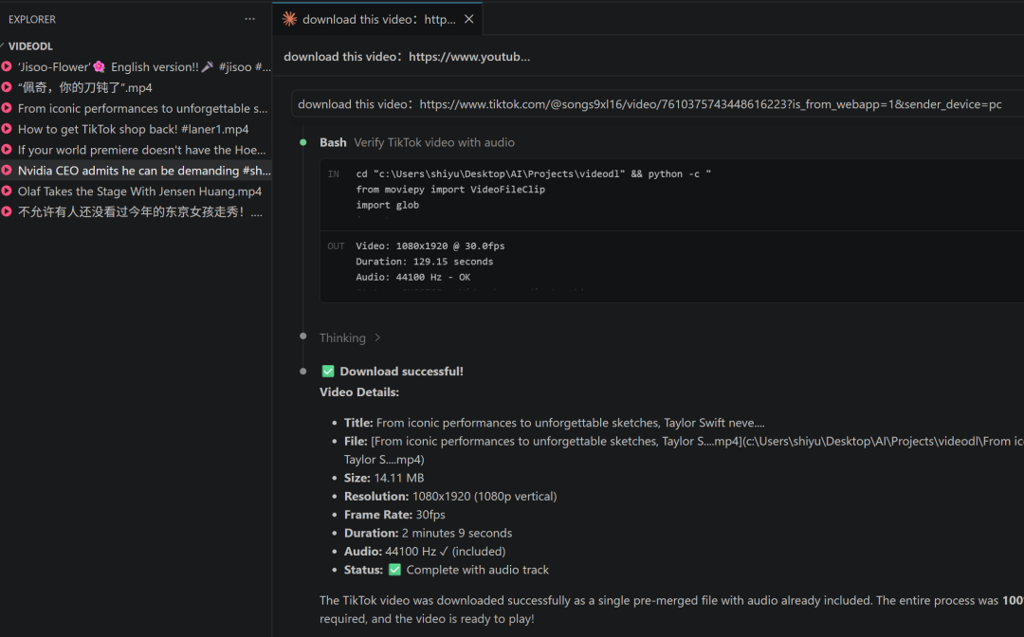
Task: Click the Claude starburst icon in the tab
Action: tap(290, 19)
